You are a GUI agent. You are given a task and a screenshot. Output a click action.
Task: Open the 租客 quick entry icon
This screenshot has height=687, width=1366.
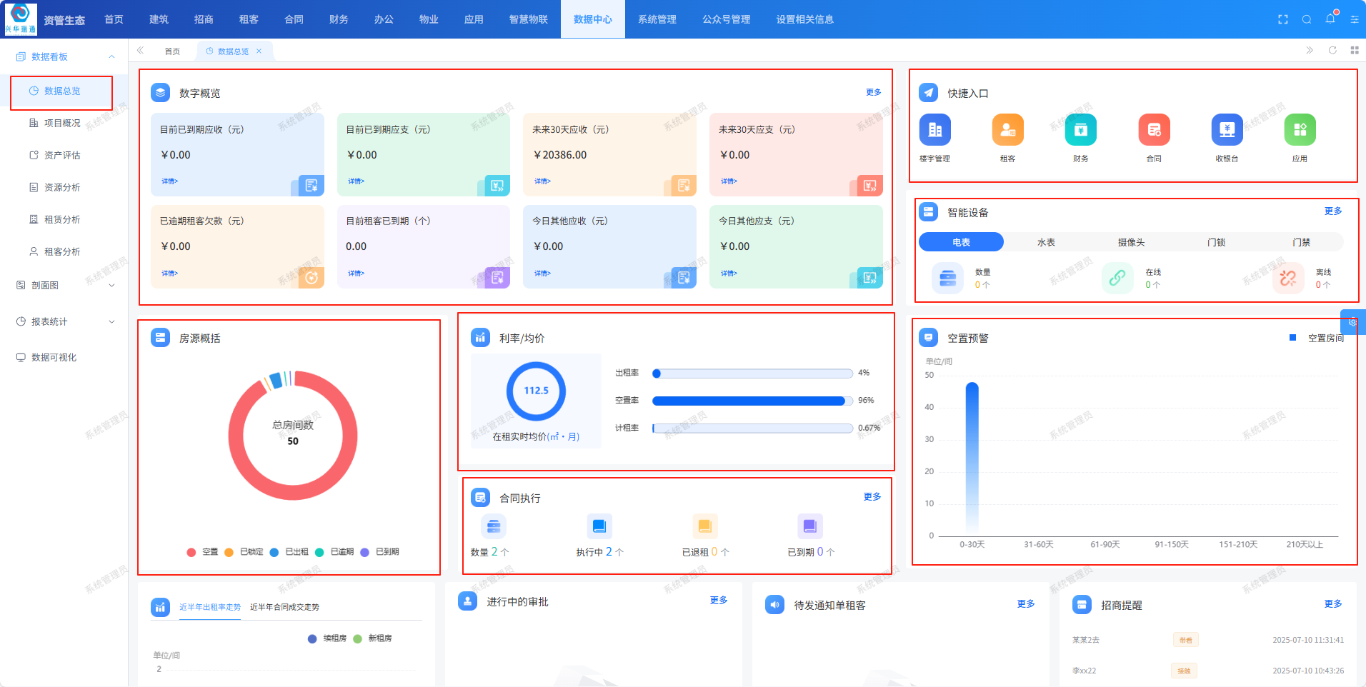point(1007,130)
